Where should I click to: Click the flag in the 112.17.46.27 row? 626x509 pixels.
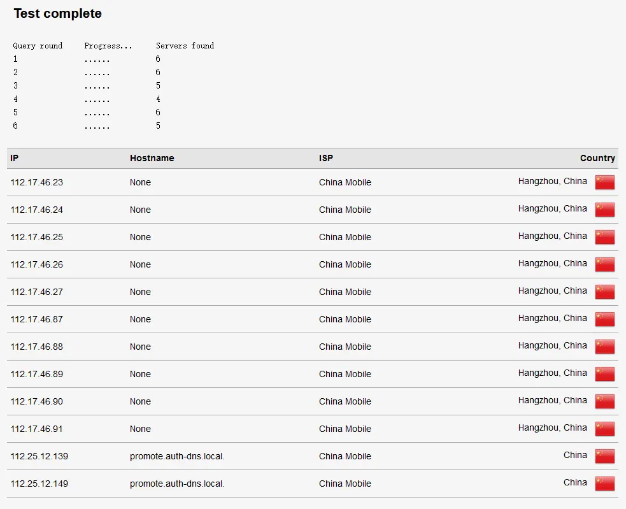point(604,292)
